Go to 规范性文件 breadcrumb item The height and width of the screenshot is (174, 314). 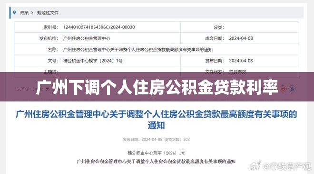pos(48,13)
